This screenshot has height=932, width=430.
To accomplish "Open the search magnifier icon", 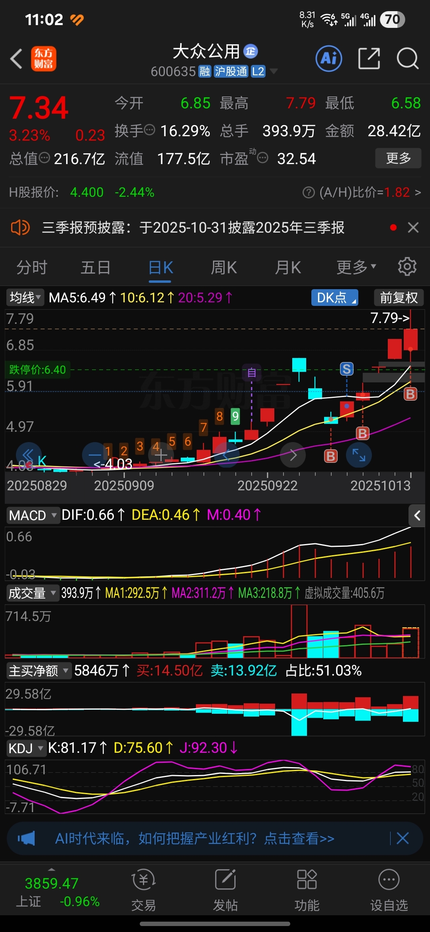I will (x=408, y=59).
